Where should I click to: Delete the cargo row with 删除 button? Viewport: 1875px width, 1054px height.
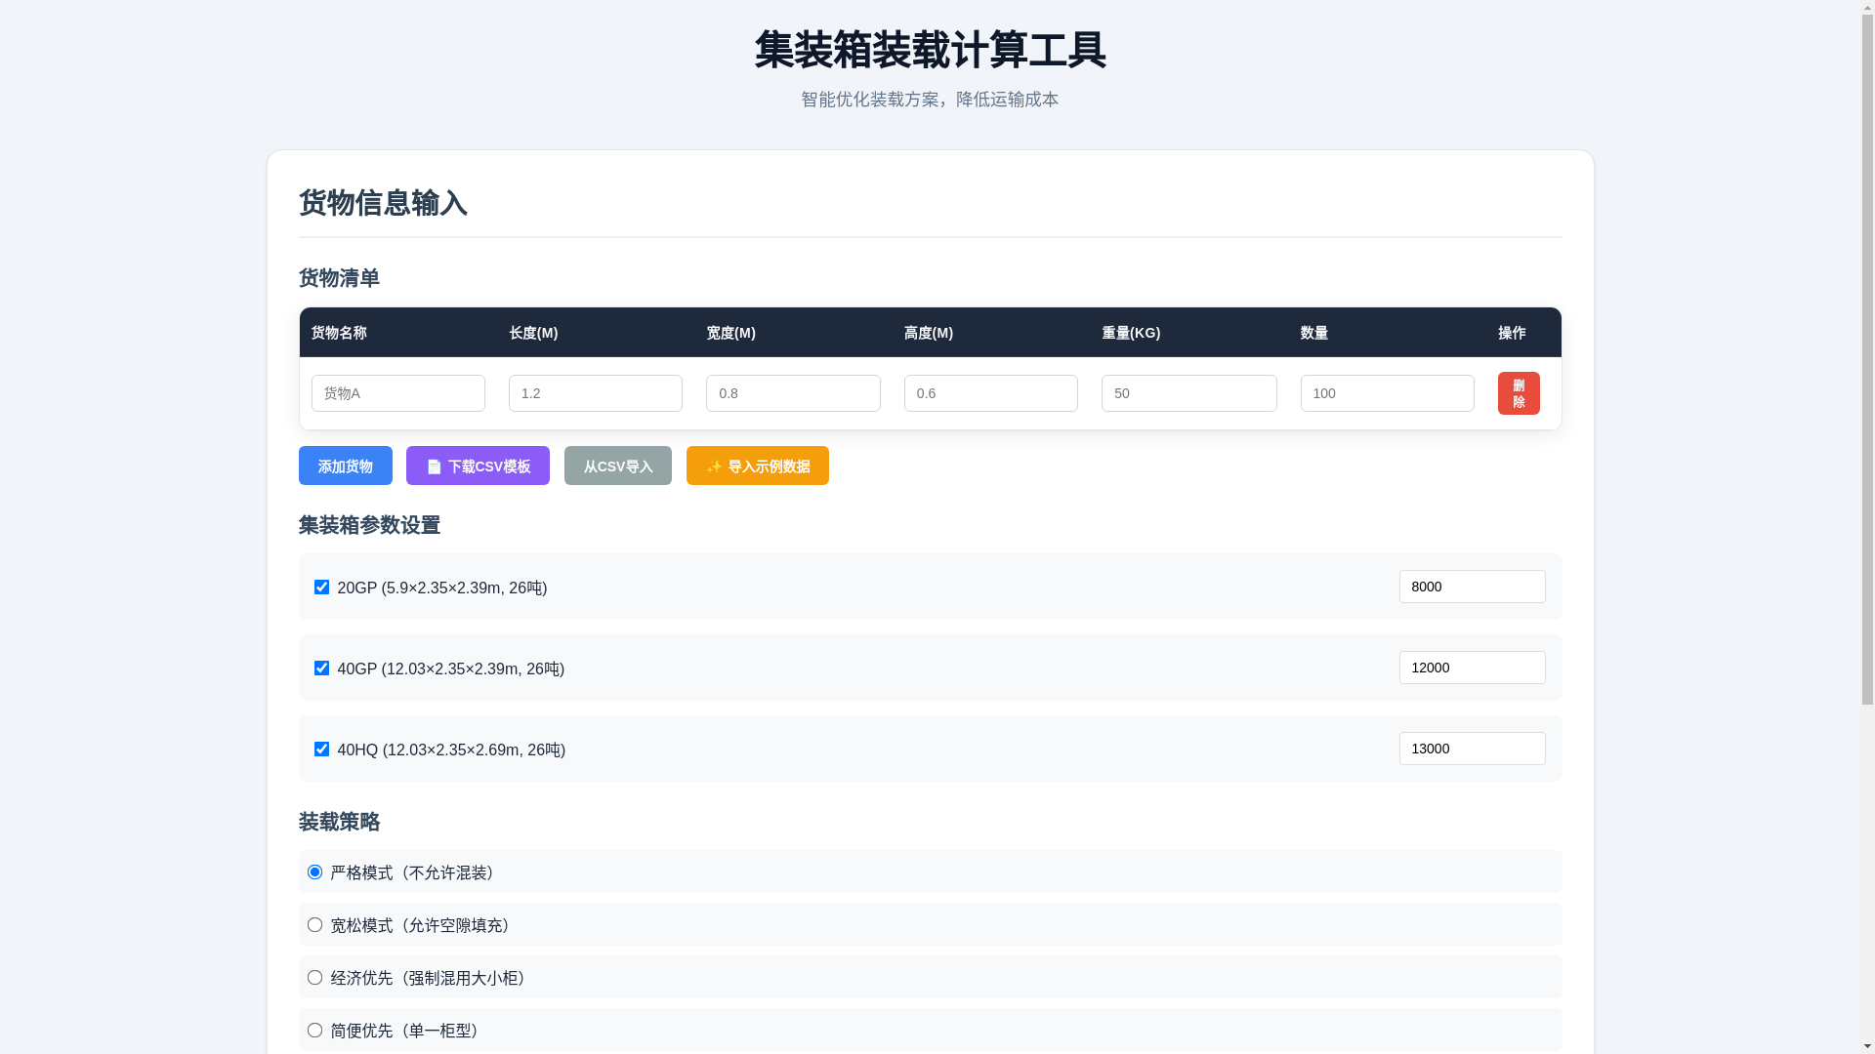click(x=1519, y=393)
